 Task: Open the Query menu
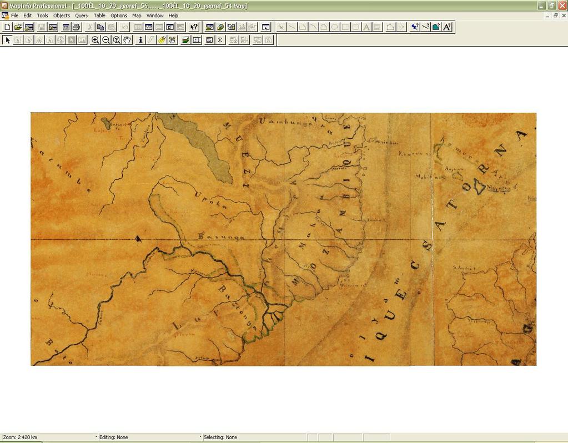82,16
